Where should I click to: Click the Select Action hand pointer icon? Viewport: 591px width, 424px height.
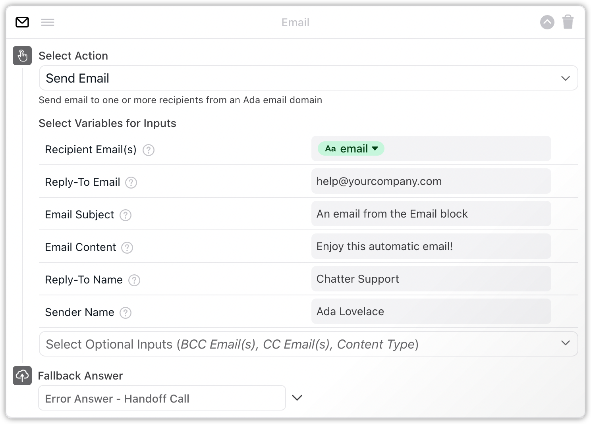[22, 56]
